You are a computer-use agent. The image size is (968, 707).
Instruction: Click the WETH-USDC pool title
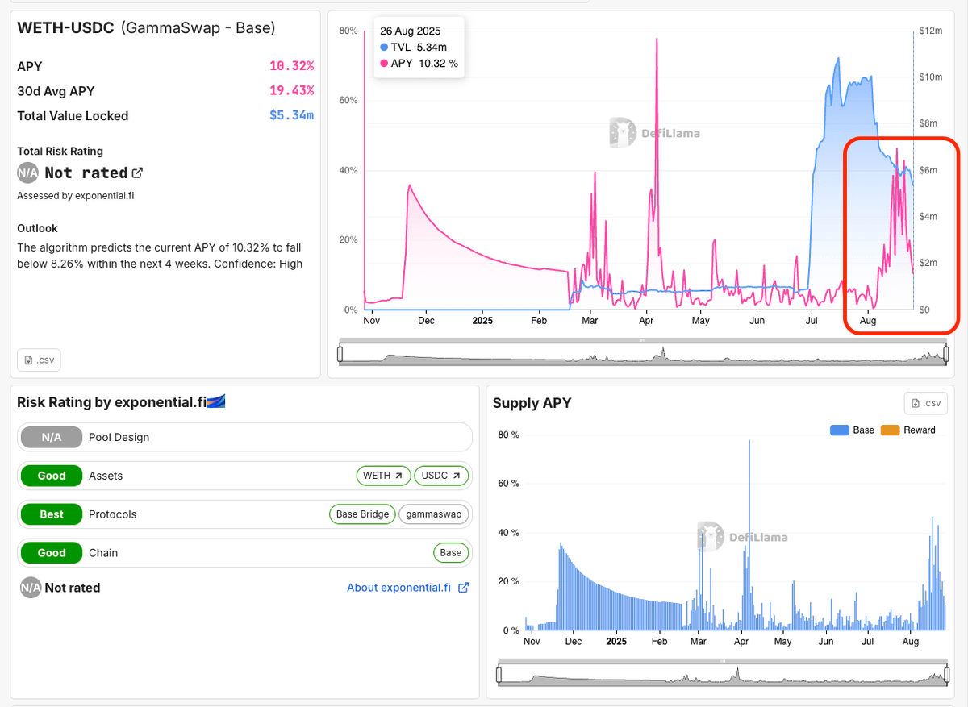tap(65, 28)
